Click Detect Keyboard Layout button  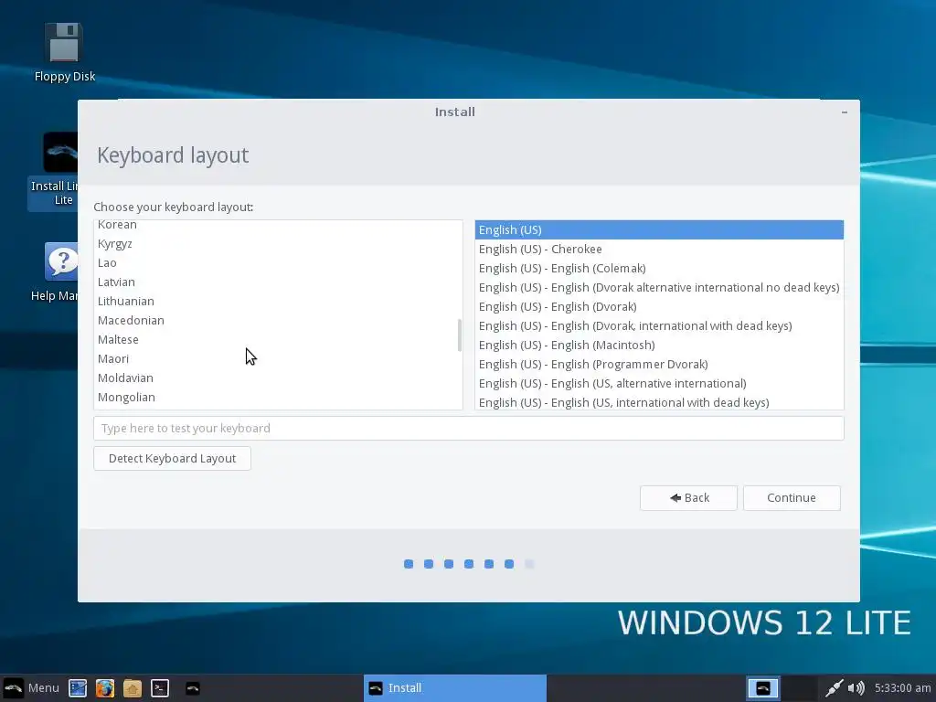pyautogui.click(x=172, y=459)
